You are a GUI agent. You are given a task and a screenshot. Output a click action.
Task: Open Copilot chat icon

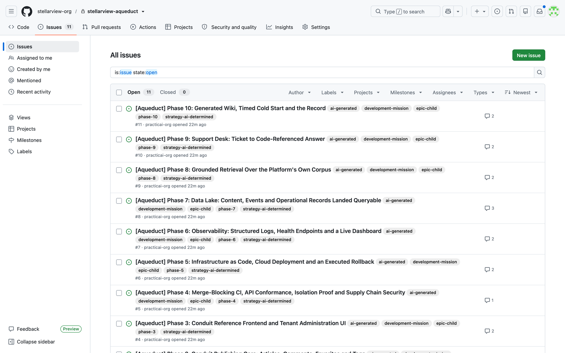pyautogui.click(x=448, y=11)
